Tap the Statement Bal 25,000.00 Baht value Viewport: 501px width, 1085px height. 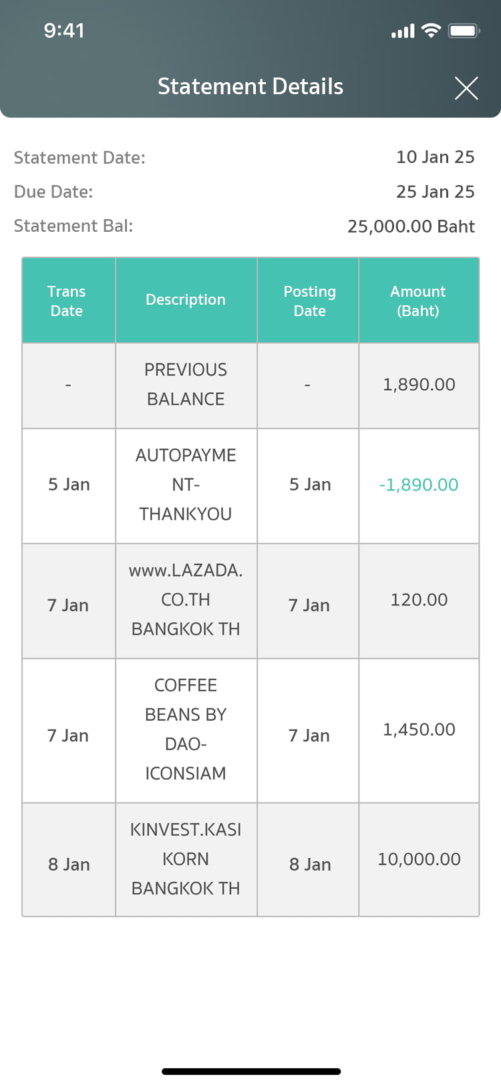pyautogui.click(x=411, y=226)
